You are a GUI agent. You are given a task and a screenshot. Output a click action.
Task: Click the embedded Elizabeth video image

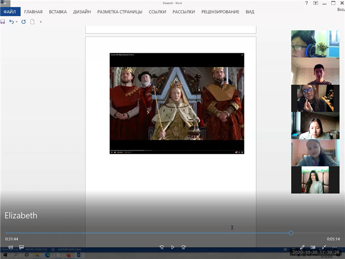(176, 103)
